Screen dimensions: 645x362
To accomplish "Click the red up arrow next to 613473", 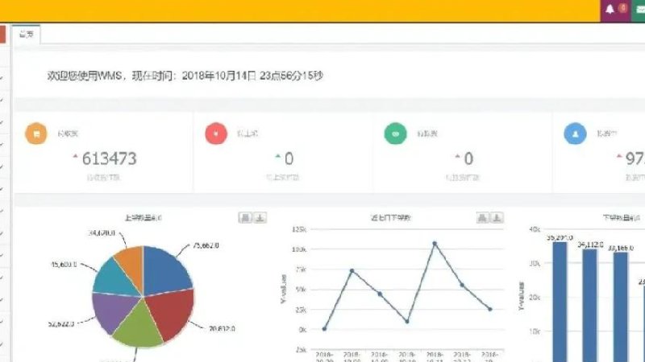I will (75, 156).
